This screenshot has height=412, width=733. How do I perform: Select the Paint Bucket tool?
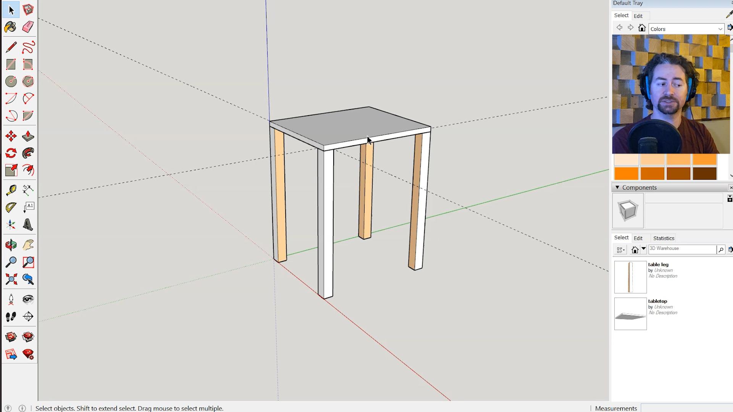11,27
